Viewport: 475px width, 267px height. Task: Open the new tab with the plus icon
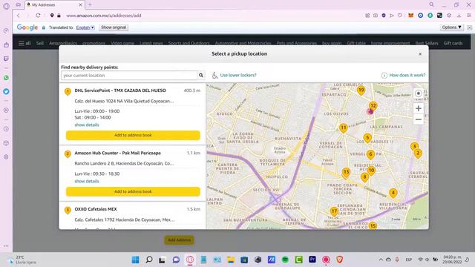tap(90, 4)
